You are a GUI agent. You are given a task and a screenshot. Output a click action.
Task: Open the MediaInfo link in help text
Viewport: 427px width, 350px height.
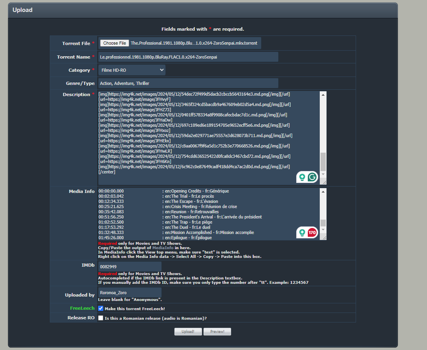[163, 248]
